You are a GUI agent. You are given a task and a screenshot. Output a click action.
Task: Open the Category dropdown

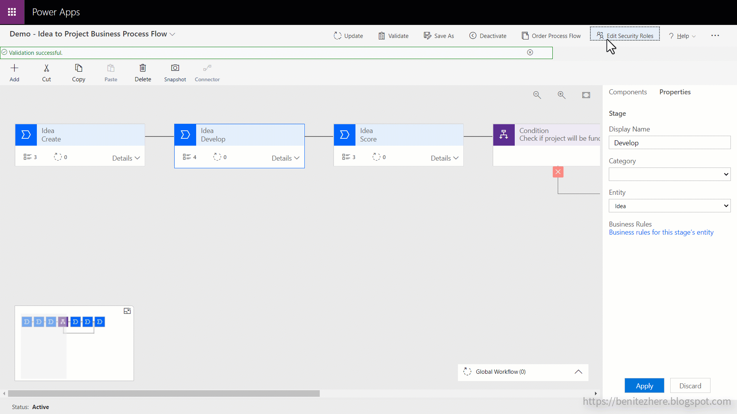[x=669, y=174]
